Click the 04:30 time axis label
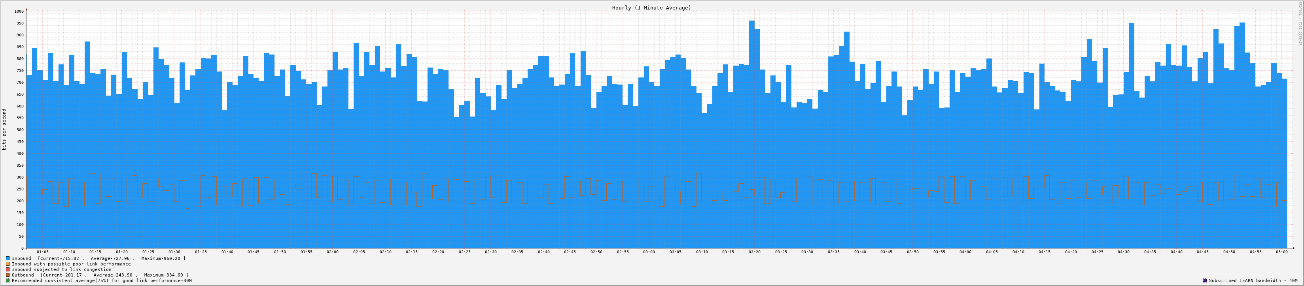 click(1123, 252)
